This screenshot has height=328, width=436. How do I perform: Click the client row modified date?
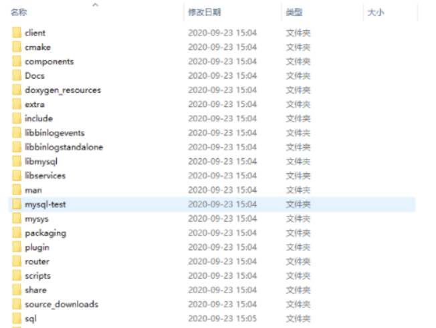tap(223, 33)
